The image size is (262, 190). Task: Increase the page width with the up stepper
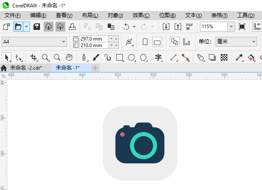click(116, 39)
